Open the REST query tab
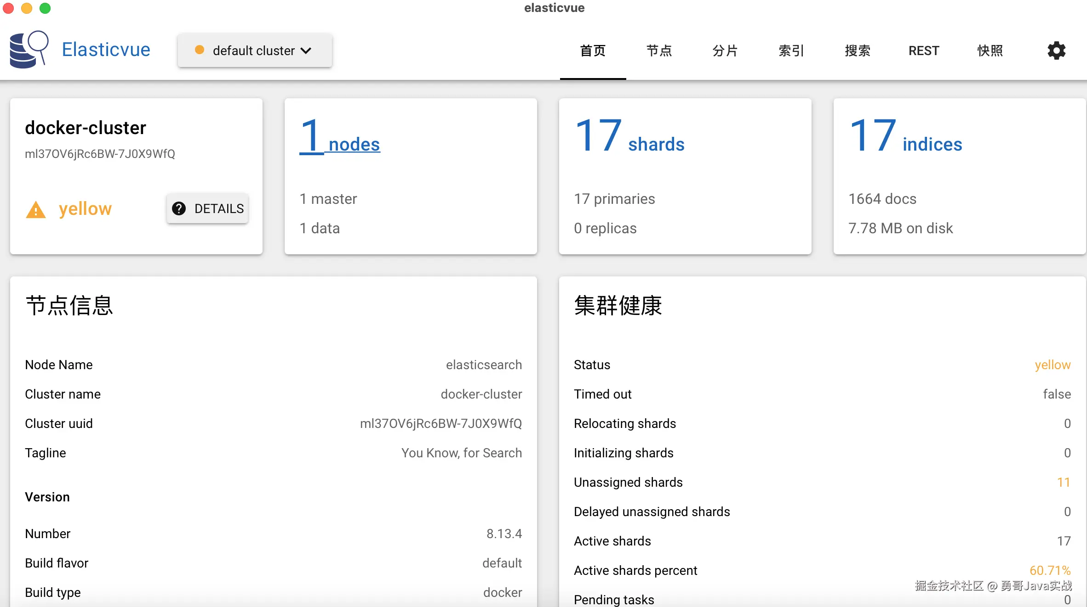The height and width of the screenshot is (607, 1087). pyautogui.click(x=924, y=51)
